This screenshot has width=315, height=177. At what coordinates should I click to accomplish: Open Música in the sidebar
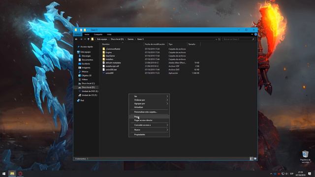(x=85, y=72)
